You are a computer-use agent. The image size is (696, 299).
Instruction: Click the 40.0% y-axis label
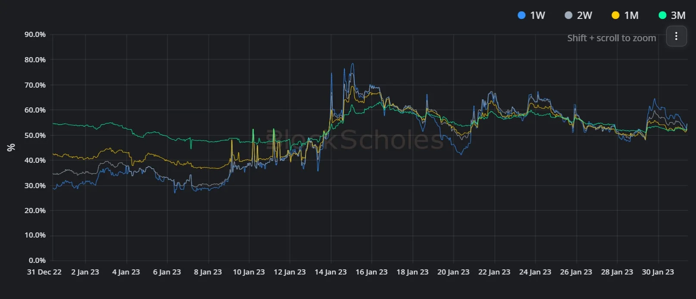(x=35, y=160)
